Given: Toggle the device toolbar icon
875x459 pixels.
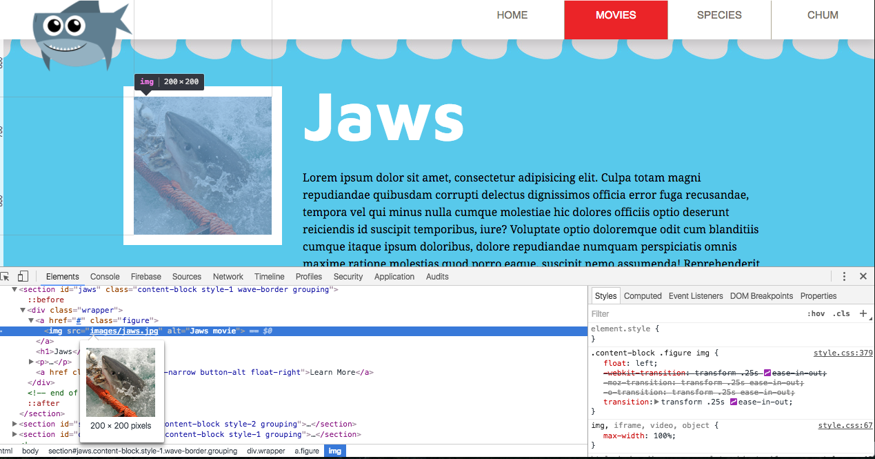Looking at the screenshot, I should (x=23, y=276).
